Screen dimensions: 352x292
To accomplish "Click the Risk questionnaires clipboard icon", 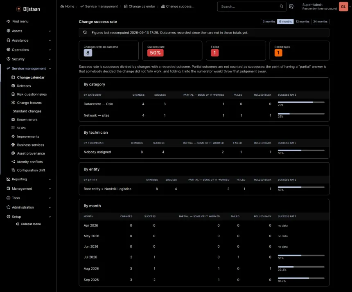I will click(x=13, y=94).
